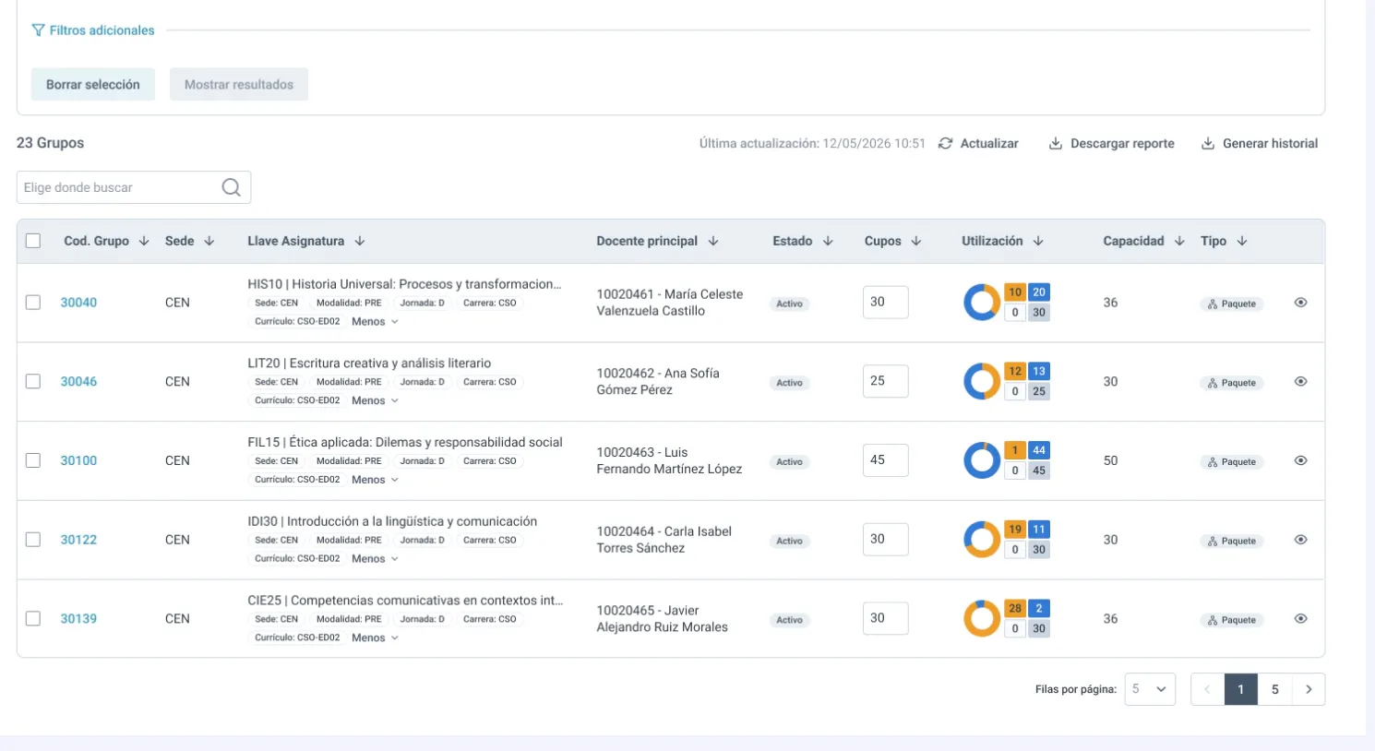Sort by Cod. Grupo arrow
The height and width of the screenshot is (751, 1375).
coord(144,241)
